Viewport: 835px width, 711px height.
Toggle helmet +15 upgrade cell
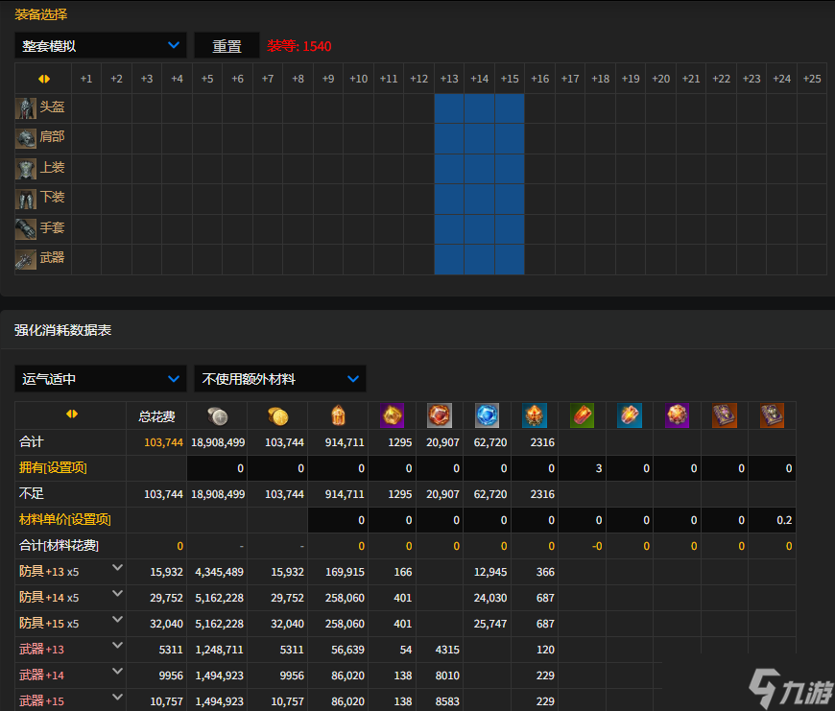[x=510, y=108]
